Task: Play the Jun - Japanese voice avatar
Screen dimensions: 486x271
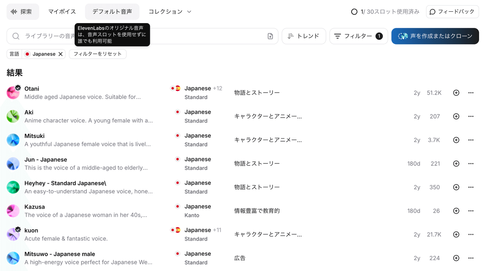Action: coord(13,164)
